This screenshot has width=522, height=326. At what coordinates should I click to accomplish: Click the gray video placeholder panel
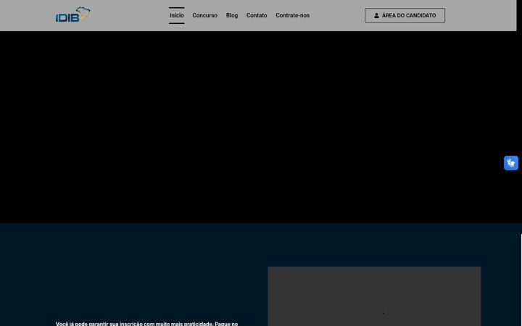374,296
